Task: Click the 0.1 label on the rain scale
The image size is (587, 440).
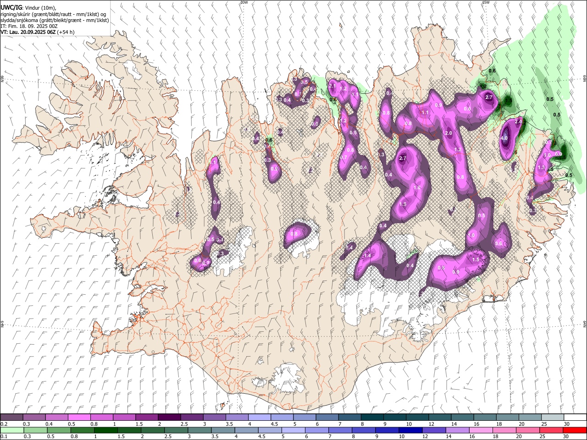Action: point(4,436)
